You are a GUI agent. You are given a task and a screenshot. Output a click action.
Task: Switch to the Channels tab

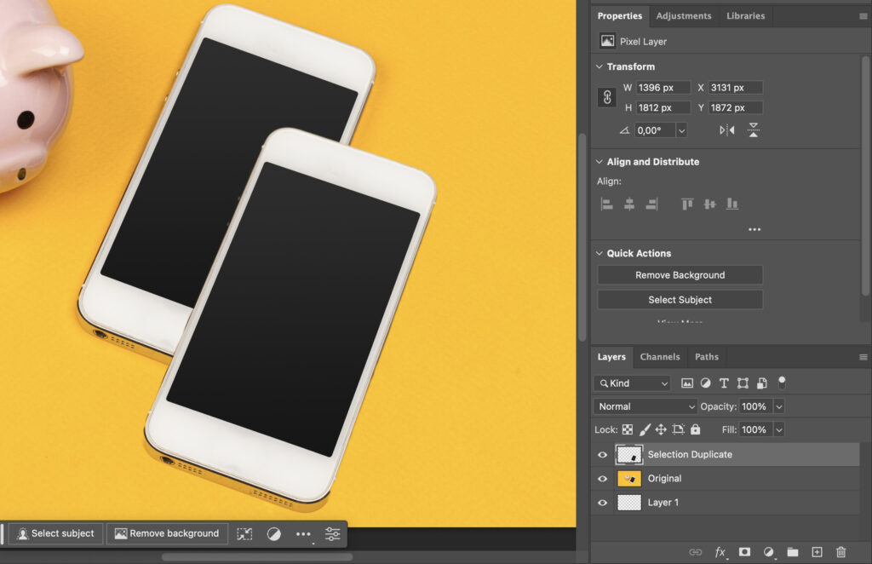point(660,357)
